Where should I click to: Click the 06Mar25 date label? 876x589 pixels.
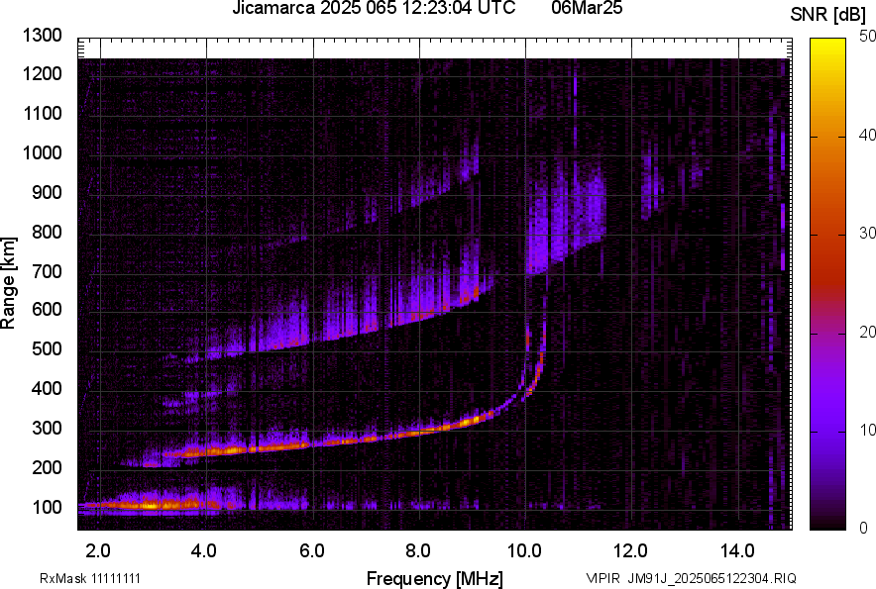(587, 10)
